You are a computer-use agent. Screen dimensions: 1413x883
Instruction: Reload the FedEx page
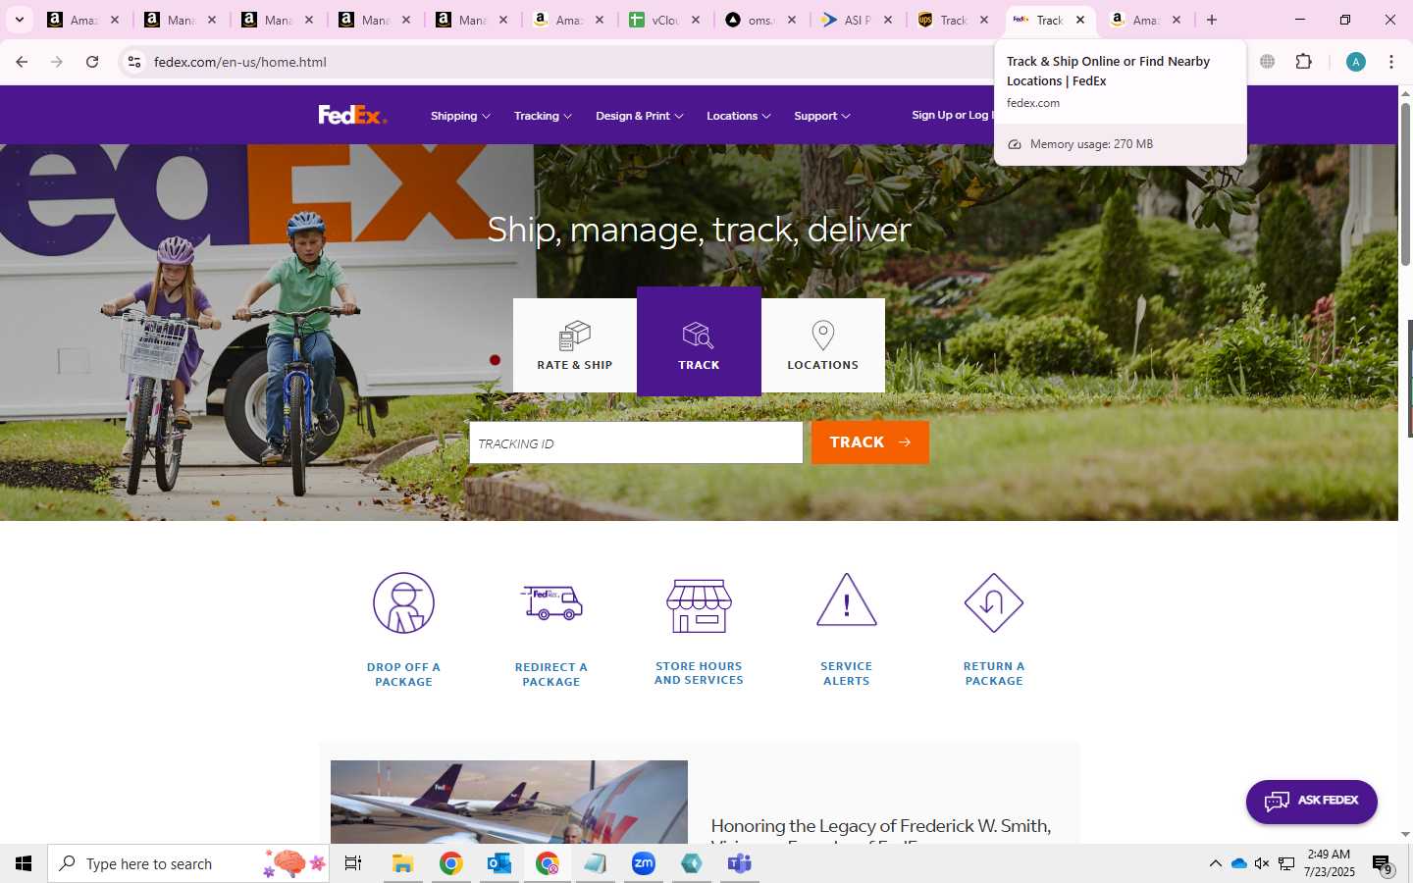(x=92, y=62)
